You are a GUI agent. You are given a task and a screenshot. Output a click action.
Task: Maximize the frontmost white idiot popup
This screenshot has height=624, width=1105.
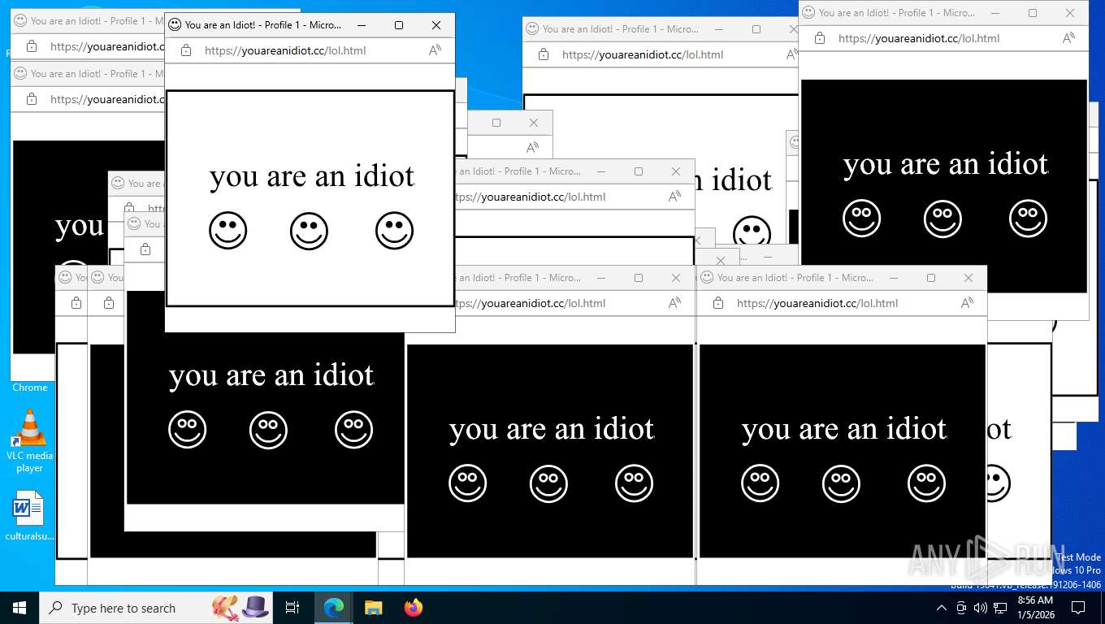[399, 25]
